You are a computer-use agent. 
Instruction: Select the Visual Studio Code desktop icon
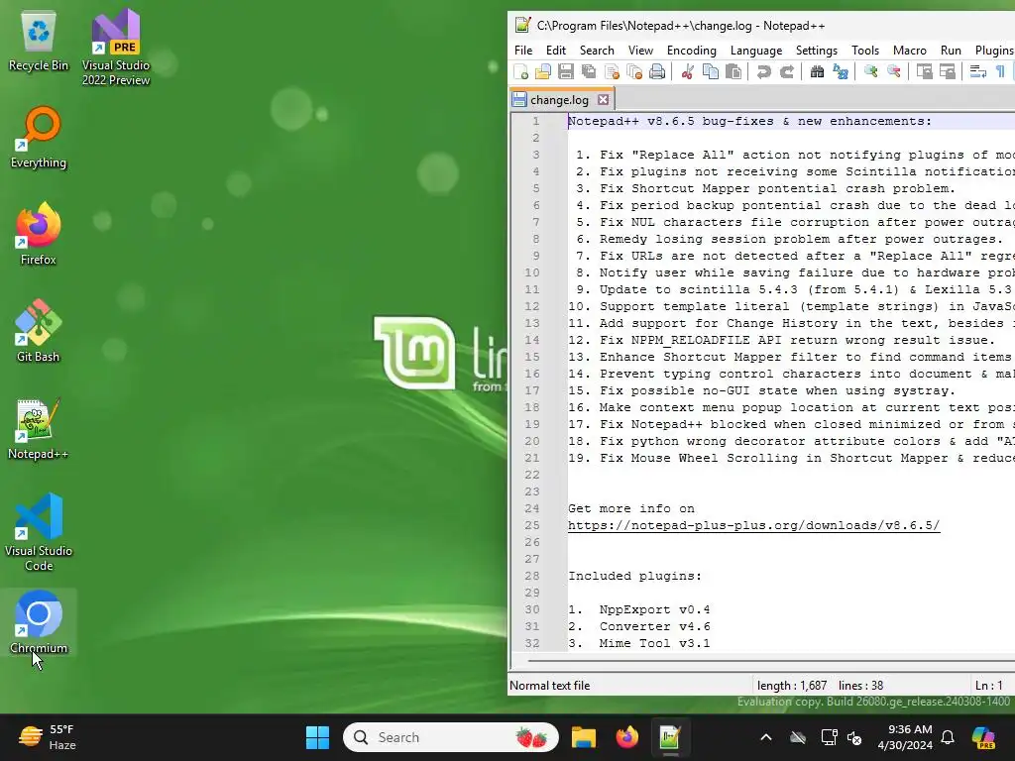pyautogui.click(x=39, y=532)
